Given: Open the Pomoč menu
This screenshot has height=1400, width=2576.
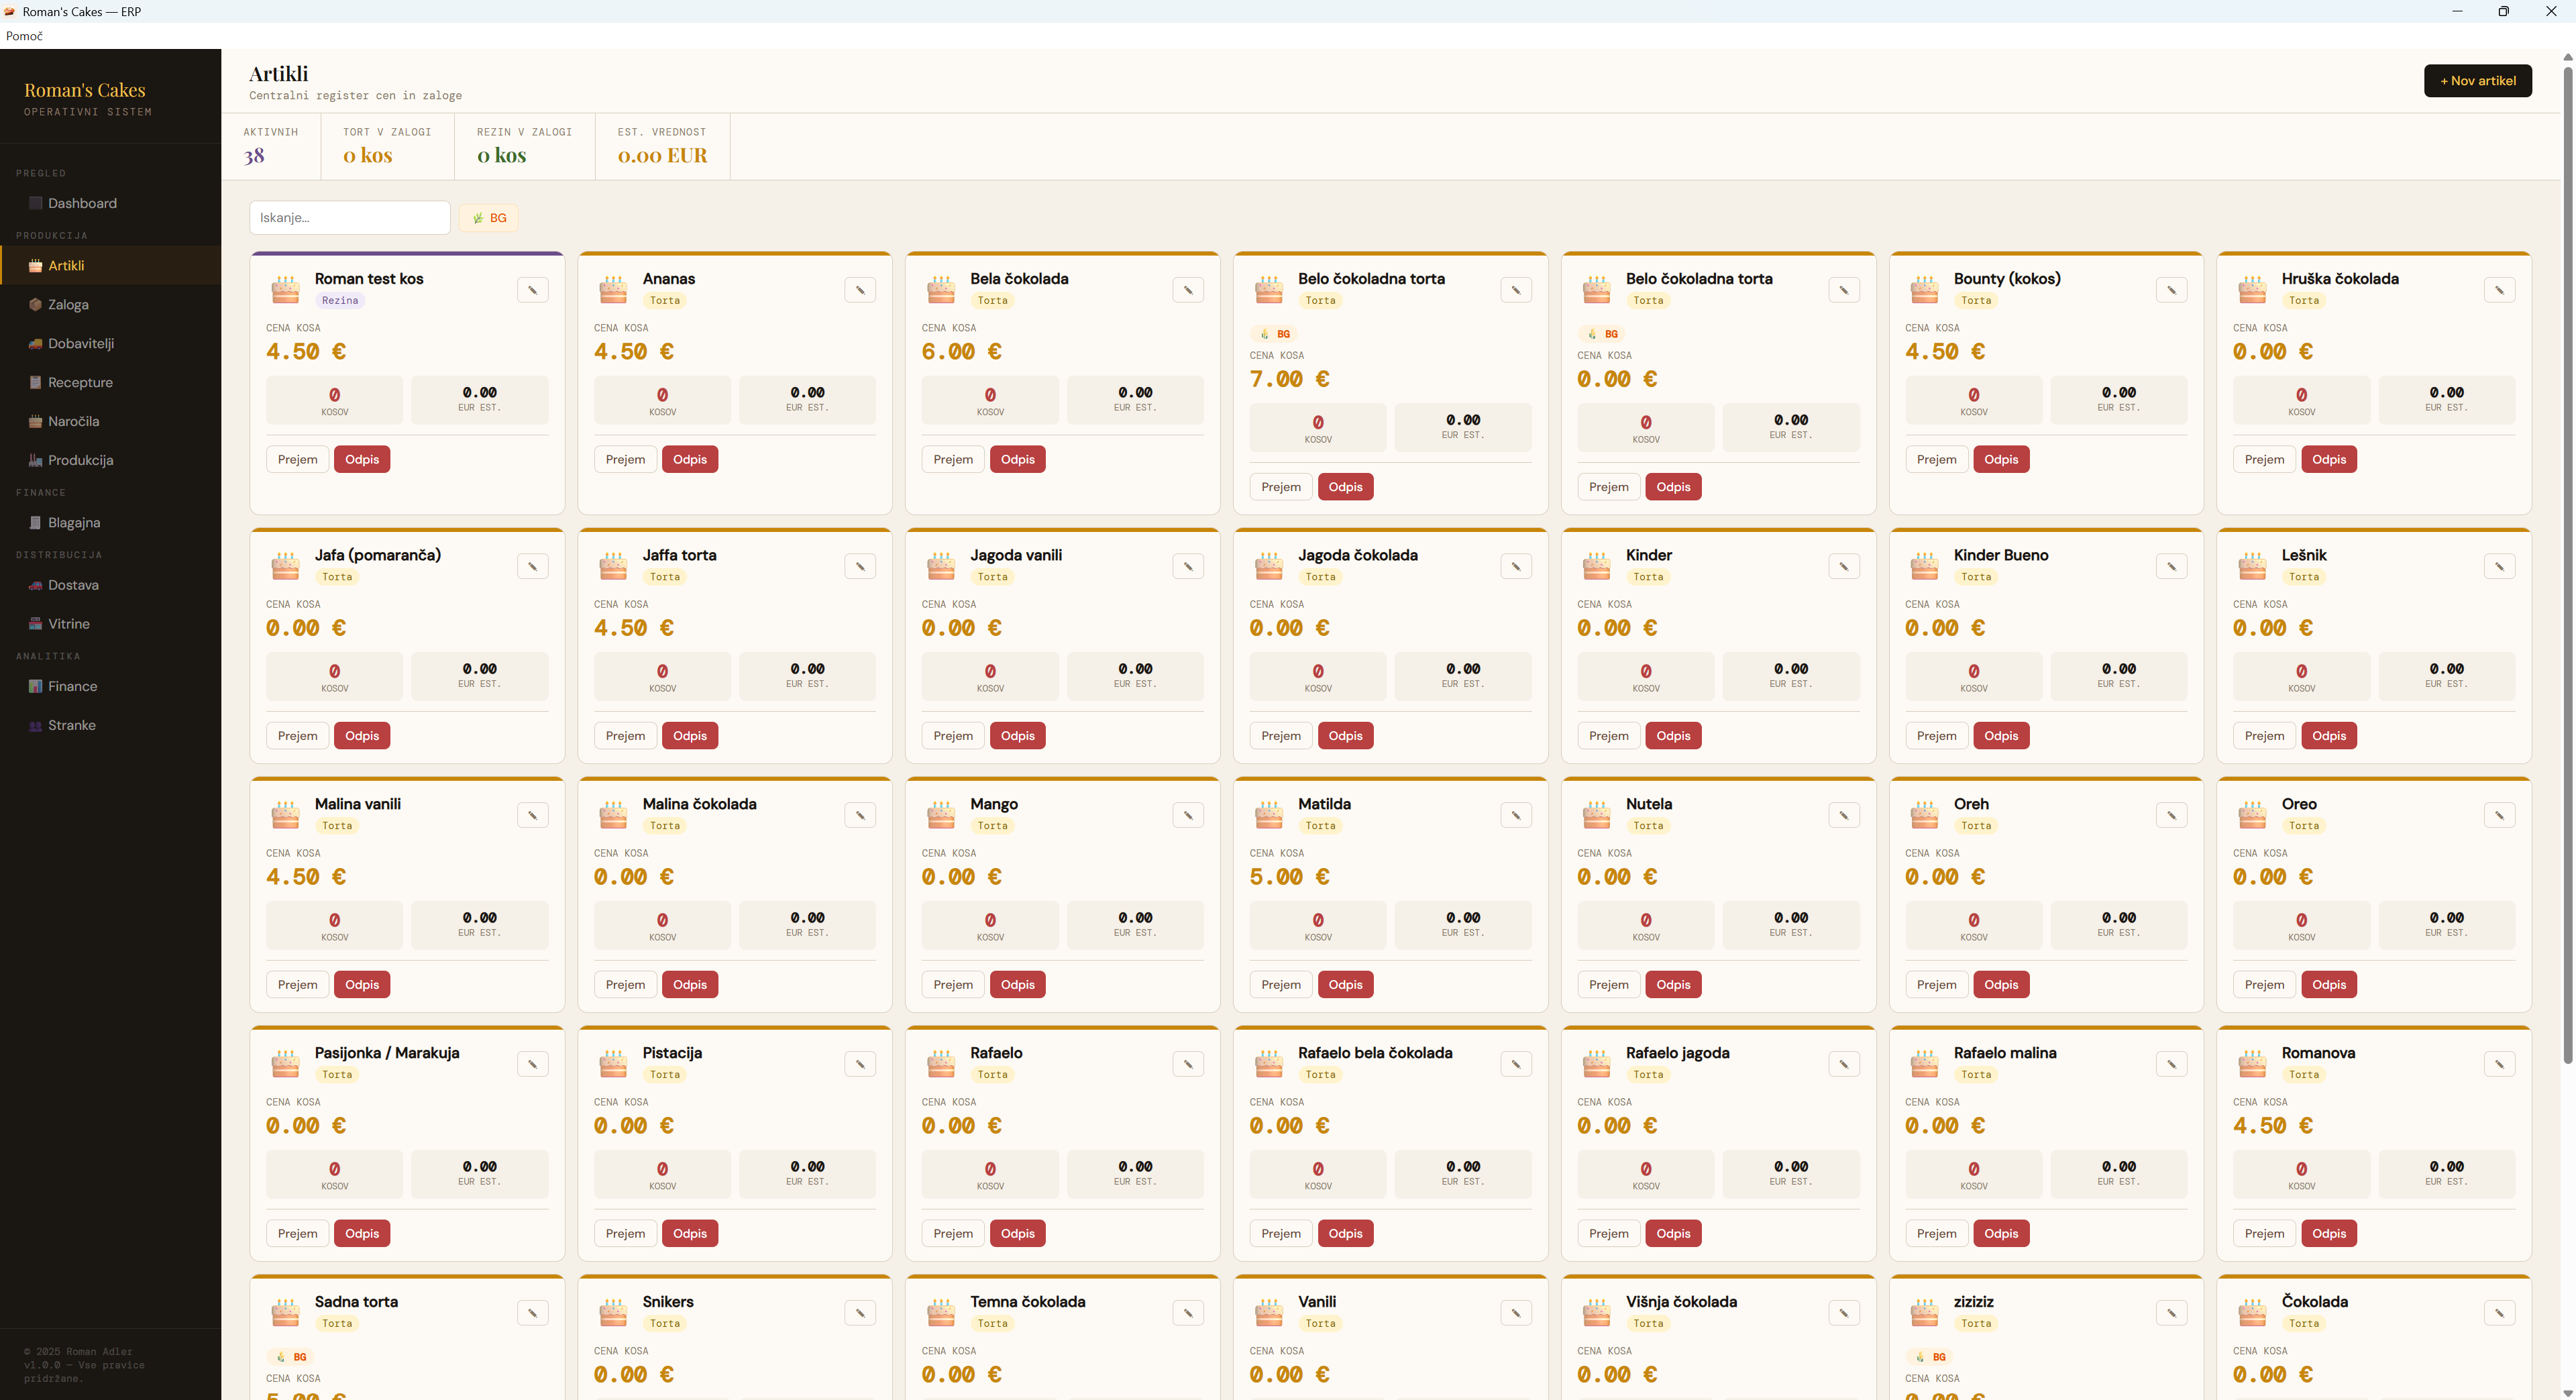Looking at the screenshot, I should 24,36.
